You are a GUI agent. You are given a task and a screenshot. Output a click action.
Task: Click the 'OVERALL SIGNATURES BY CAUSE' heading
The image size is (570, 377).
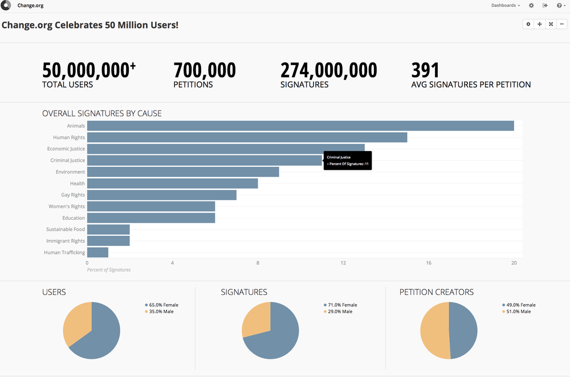(102, 113)
